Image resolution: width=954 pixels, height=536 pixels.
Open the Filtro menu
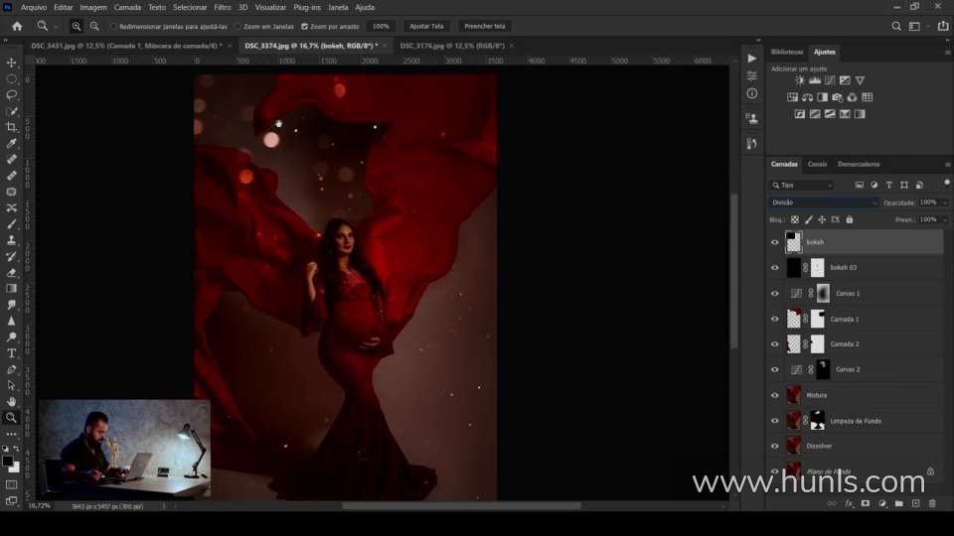click(x=223, y=7)
